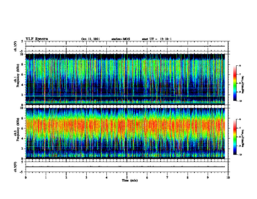Select the date text "Oct. 12, 2021"
The height and width of the screenshot is (199, 257).
pyautogui.click(x=91, y=39)
